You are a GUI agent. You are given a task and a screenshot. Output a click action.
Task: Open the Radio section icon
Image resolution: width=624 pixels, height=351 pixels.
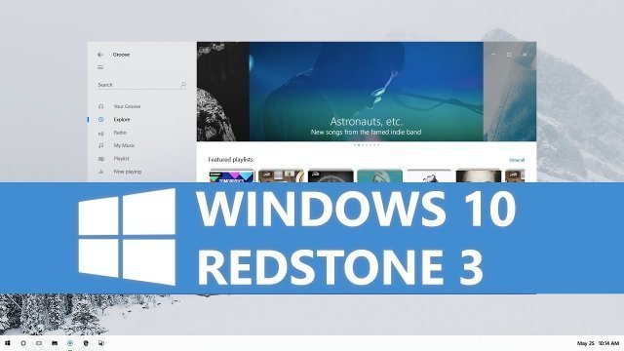[x=101, y=133]
